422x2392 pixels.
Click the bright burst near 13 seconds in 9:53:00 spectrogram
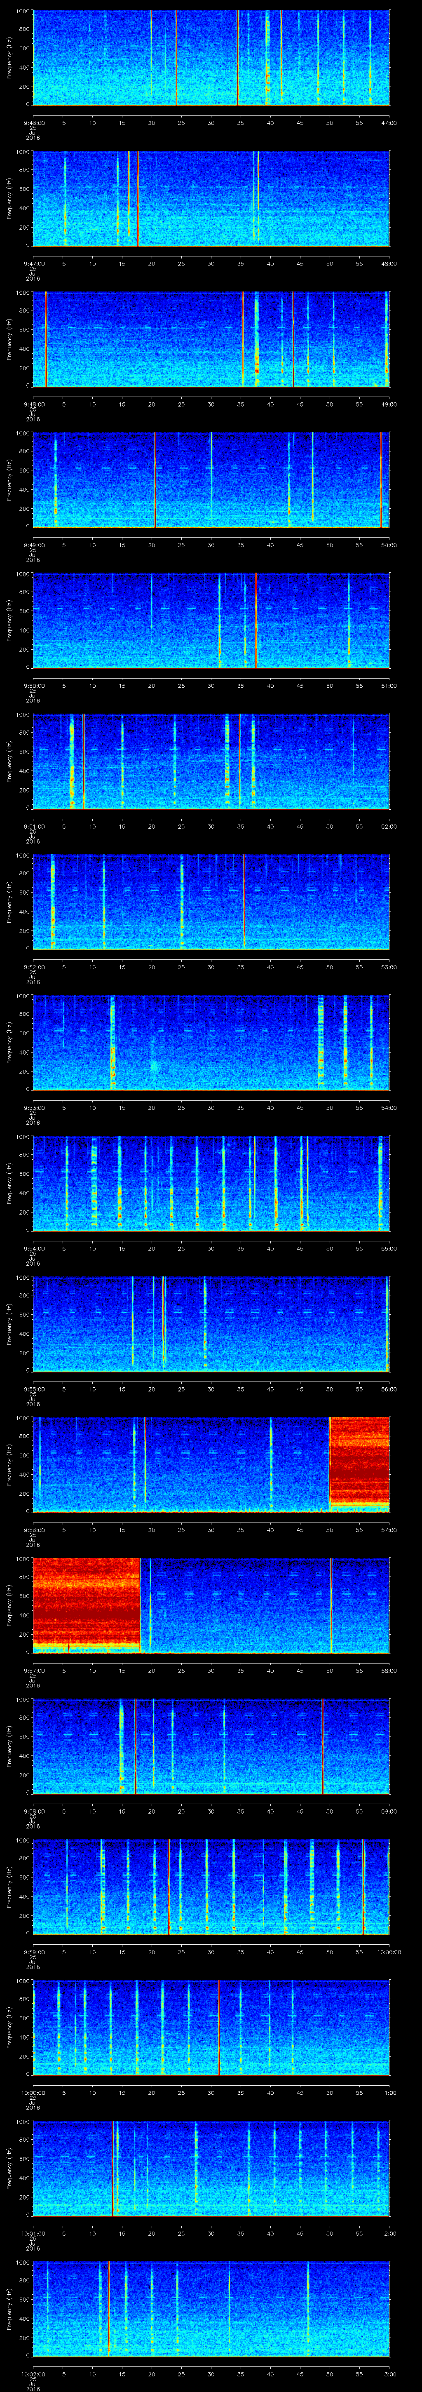(112, 1040)
